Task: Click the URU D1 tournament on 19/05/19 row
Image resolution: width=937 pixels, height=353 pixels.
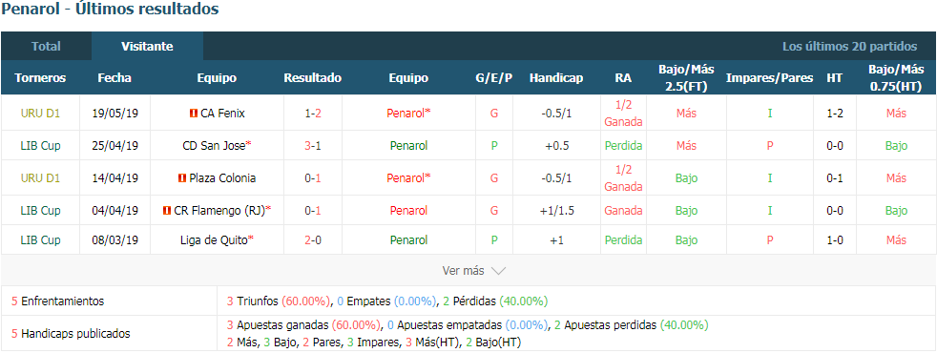Action: click(x=40, y=113)
